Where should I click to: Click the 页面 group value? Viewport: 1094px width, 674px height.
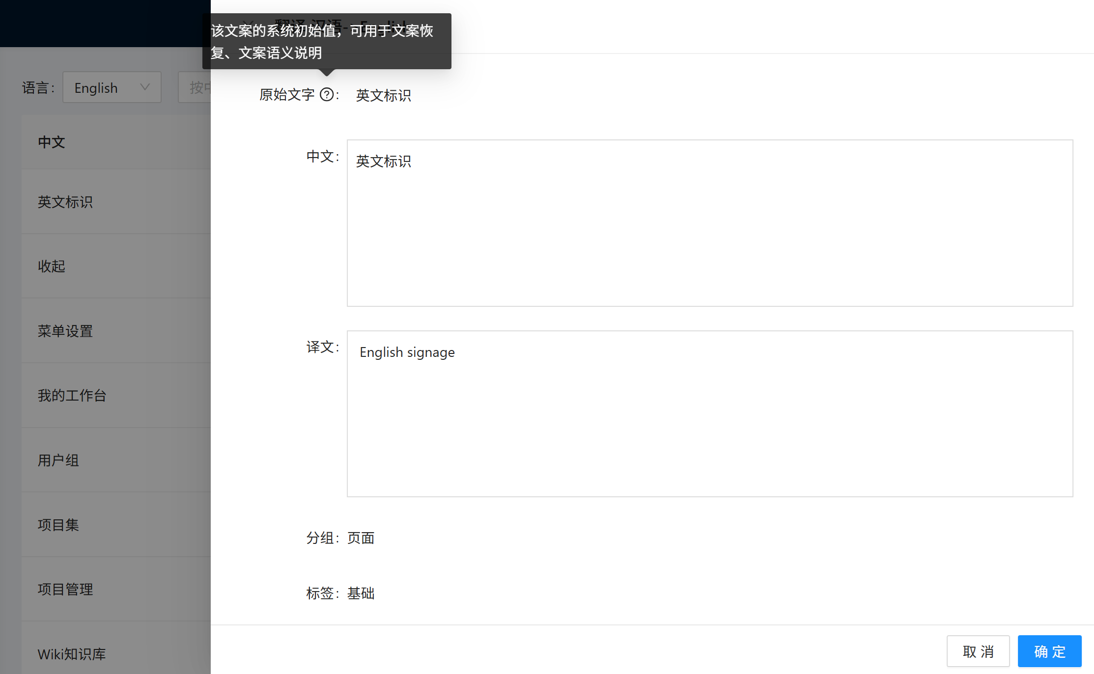point(360,538)
